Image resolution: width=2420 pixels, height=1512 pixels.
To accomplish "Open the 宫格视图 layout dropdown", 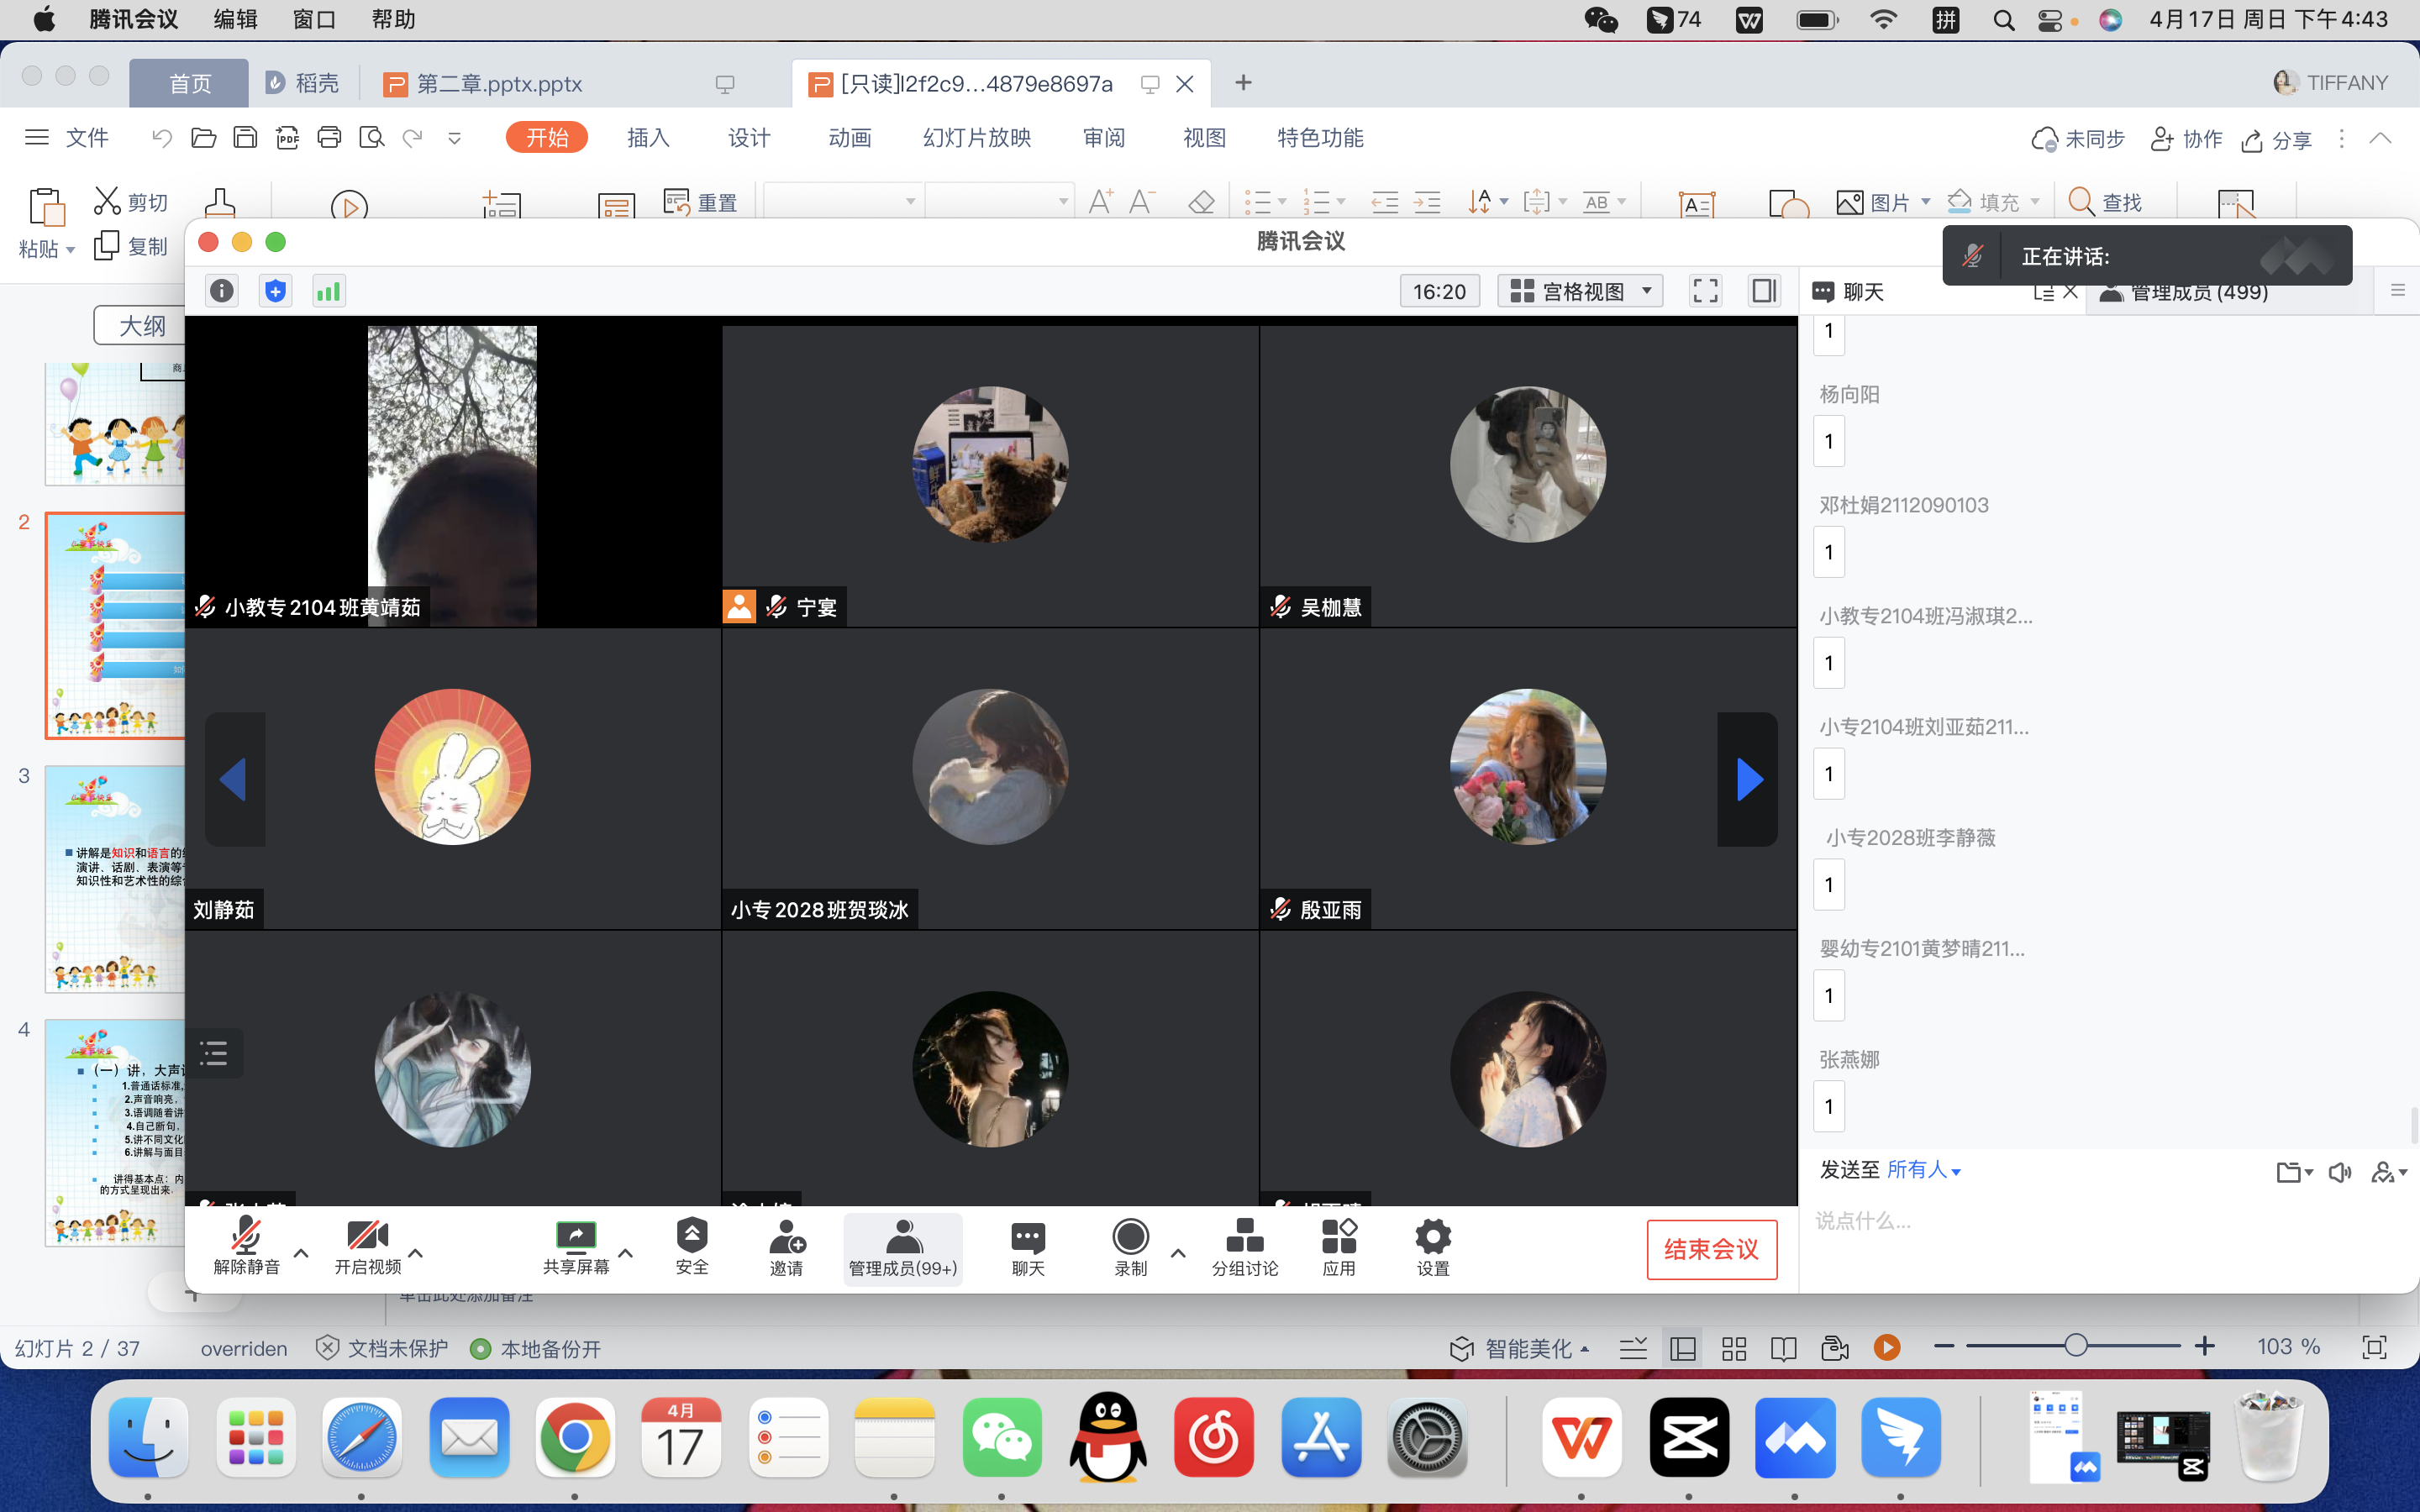I will 1580,291.
